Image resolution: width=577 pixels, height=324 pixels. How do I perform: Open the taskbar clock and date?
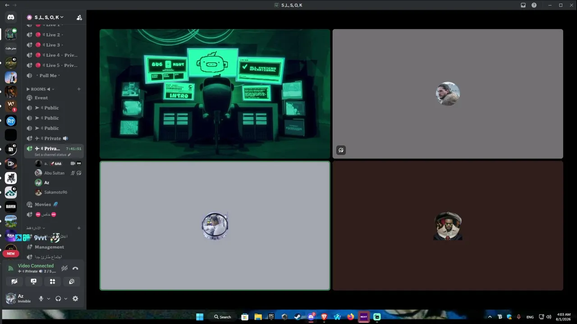(x=564, y=317)
